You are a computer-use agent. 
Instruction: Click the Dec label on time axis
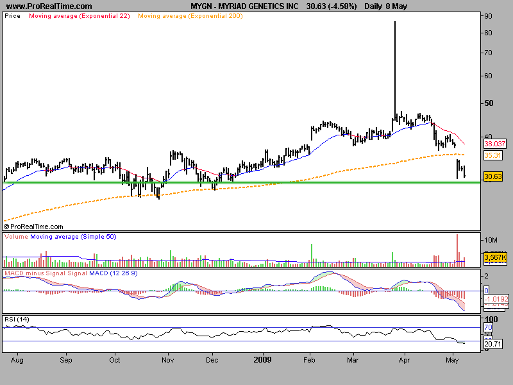212,360
